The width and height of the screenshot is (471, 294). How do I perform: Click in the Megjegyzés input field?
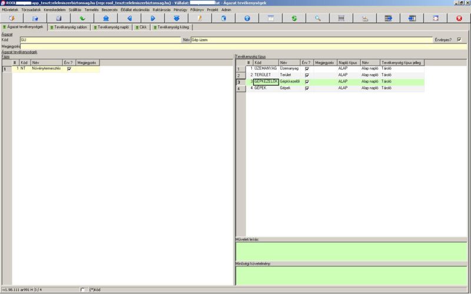(x=235, y=46)
